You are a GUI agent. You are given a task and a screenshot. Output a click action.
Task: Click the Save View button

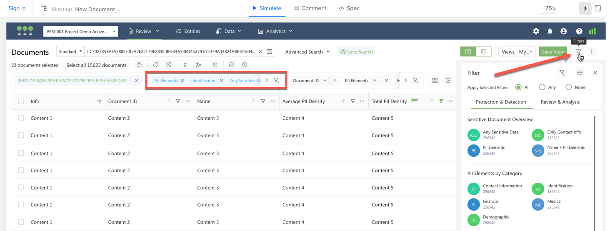tap(552, 52)
